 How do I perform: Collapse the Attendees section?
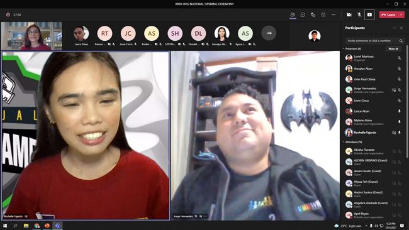coord(344,142)
